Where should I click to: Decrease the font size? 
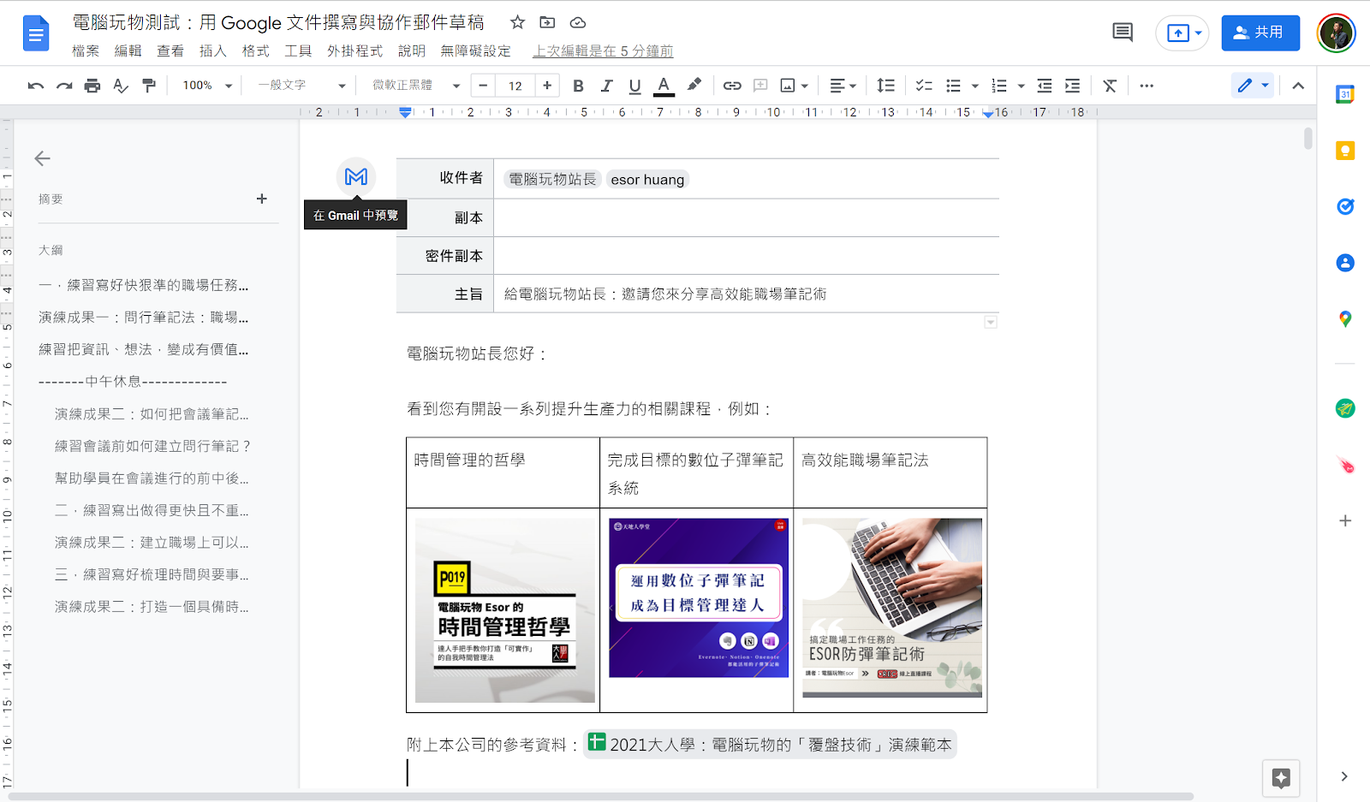click(x=483, y=86)
